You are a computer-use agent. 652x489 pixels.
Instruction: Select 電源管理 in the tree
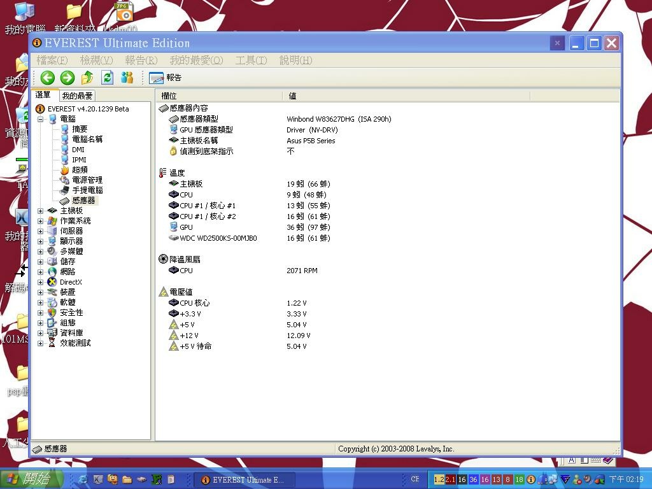[x=87, y=180]
